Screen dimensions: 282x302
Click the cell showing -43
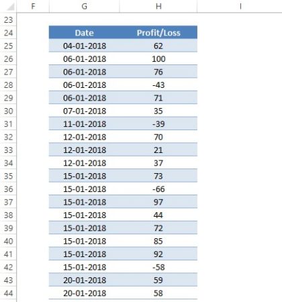[x=158, y=85]
